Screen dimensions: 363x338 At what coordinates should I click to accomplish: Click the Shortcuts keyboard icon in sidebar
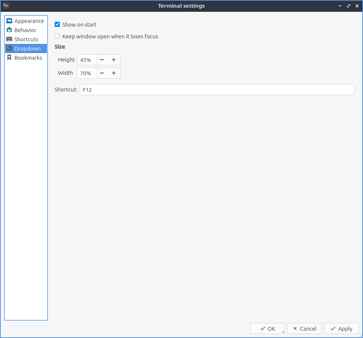coord(9,39)
